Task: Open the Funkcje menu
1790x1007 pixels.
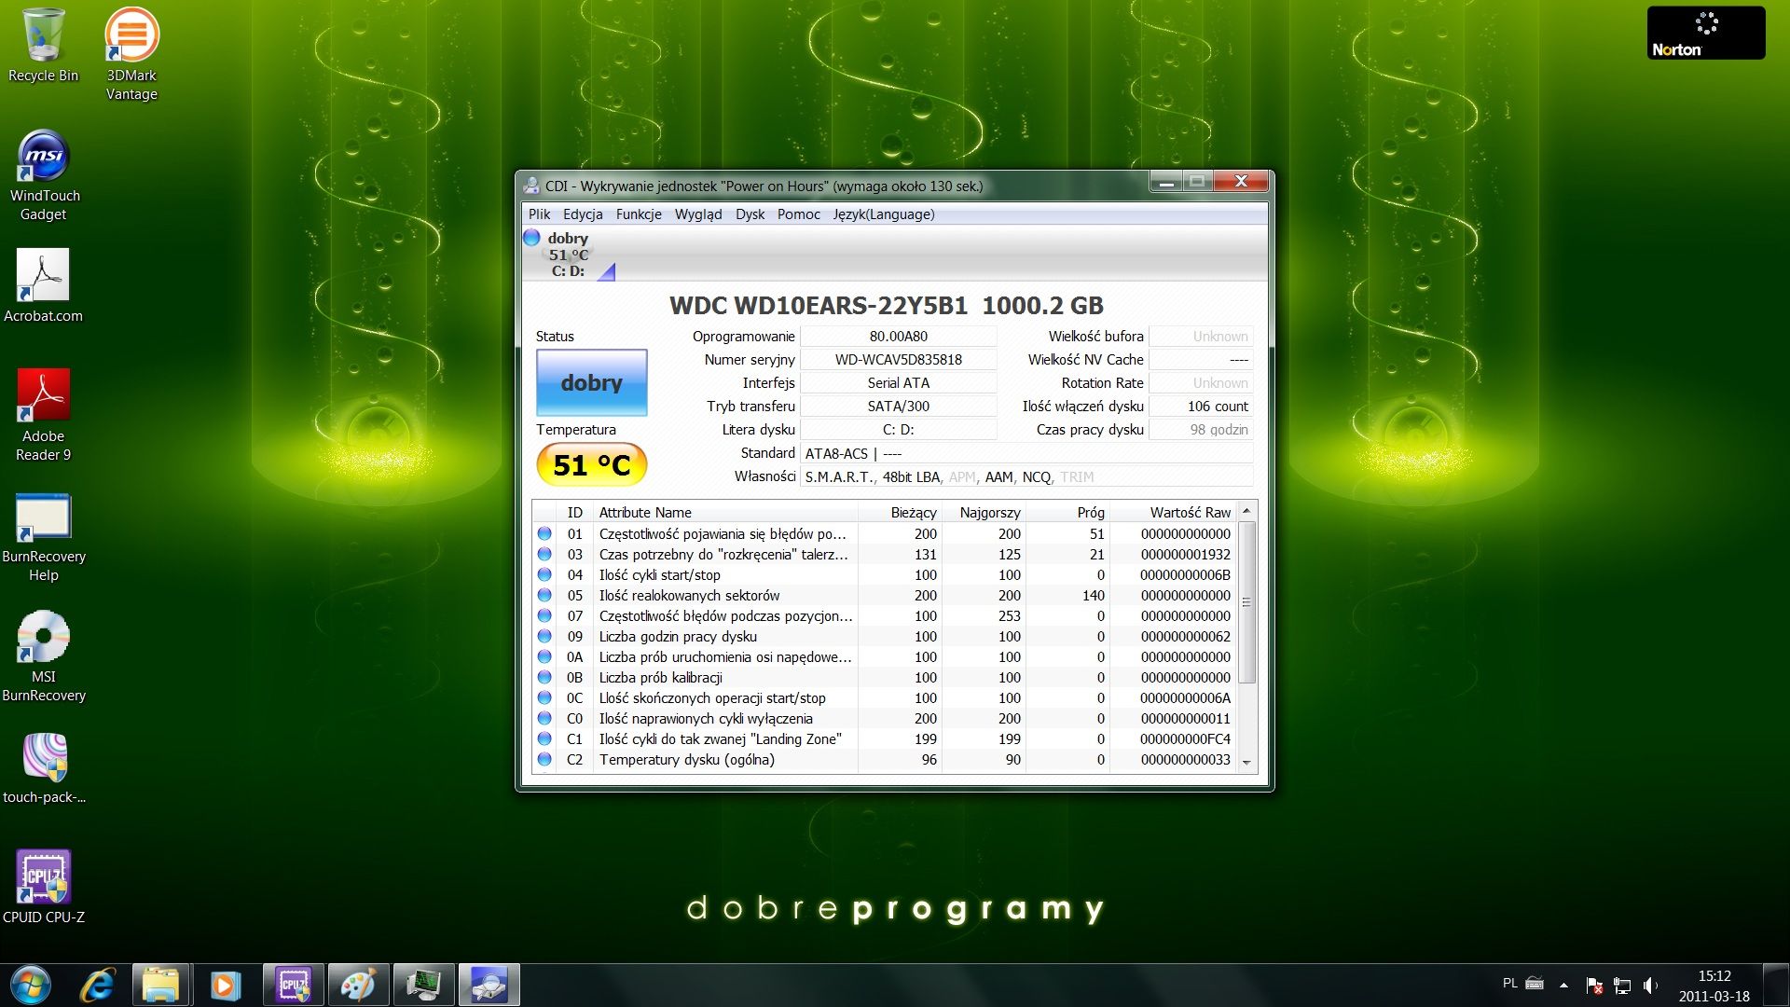Action: tap(638, 214)
